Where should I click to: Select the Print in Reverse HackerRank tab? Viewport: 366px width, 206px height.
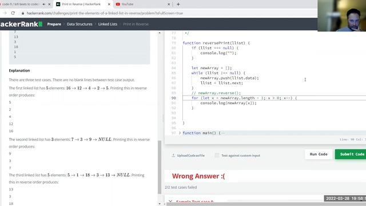click(x=83, y=4)
